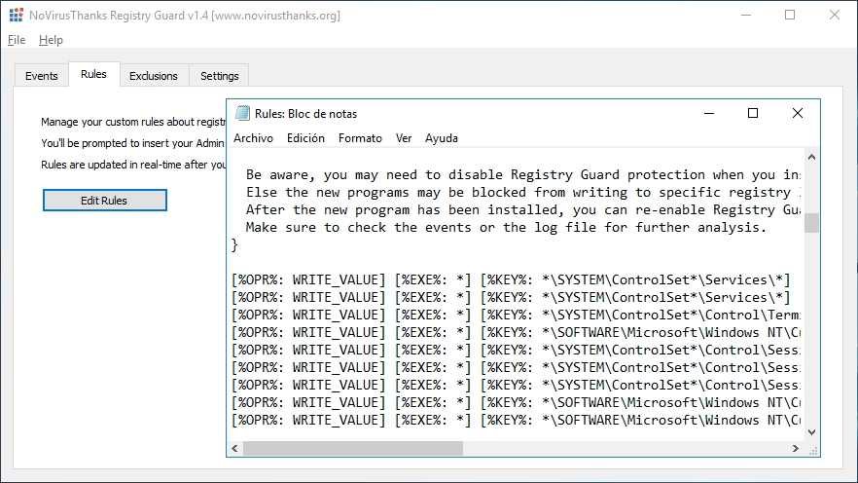Open the Edición menu
Image resolution: width=858 pixels, height=483 pixels.
[x=305, y=138]
